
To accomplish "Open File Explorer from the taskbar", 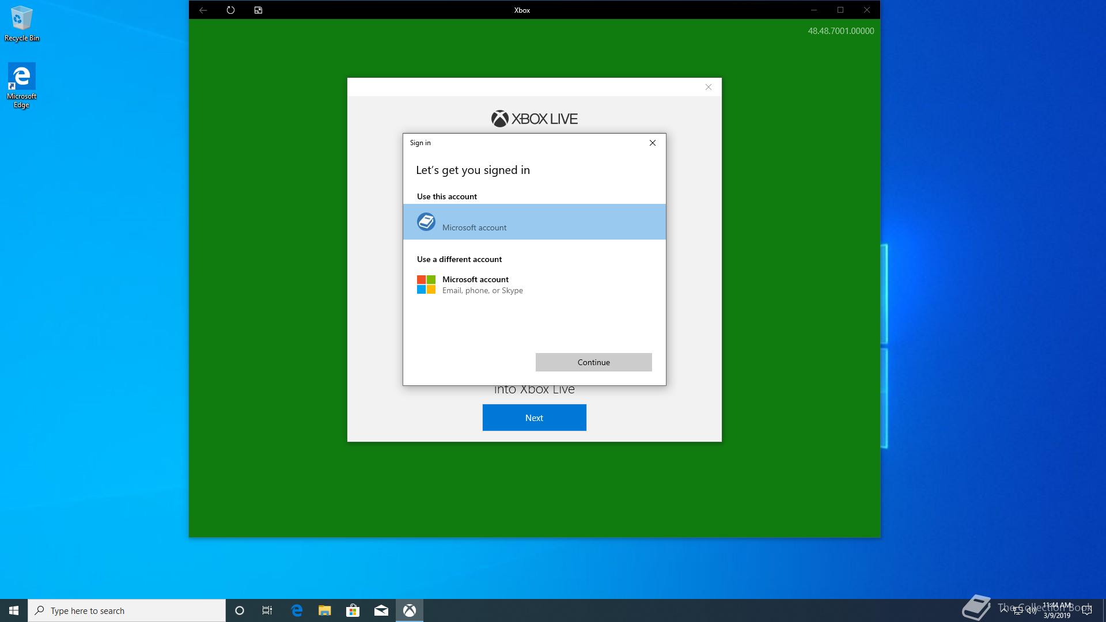I will tap(325, 610).
